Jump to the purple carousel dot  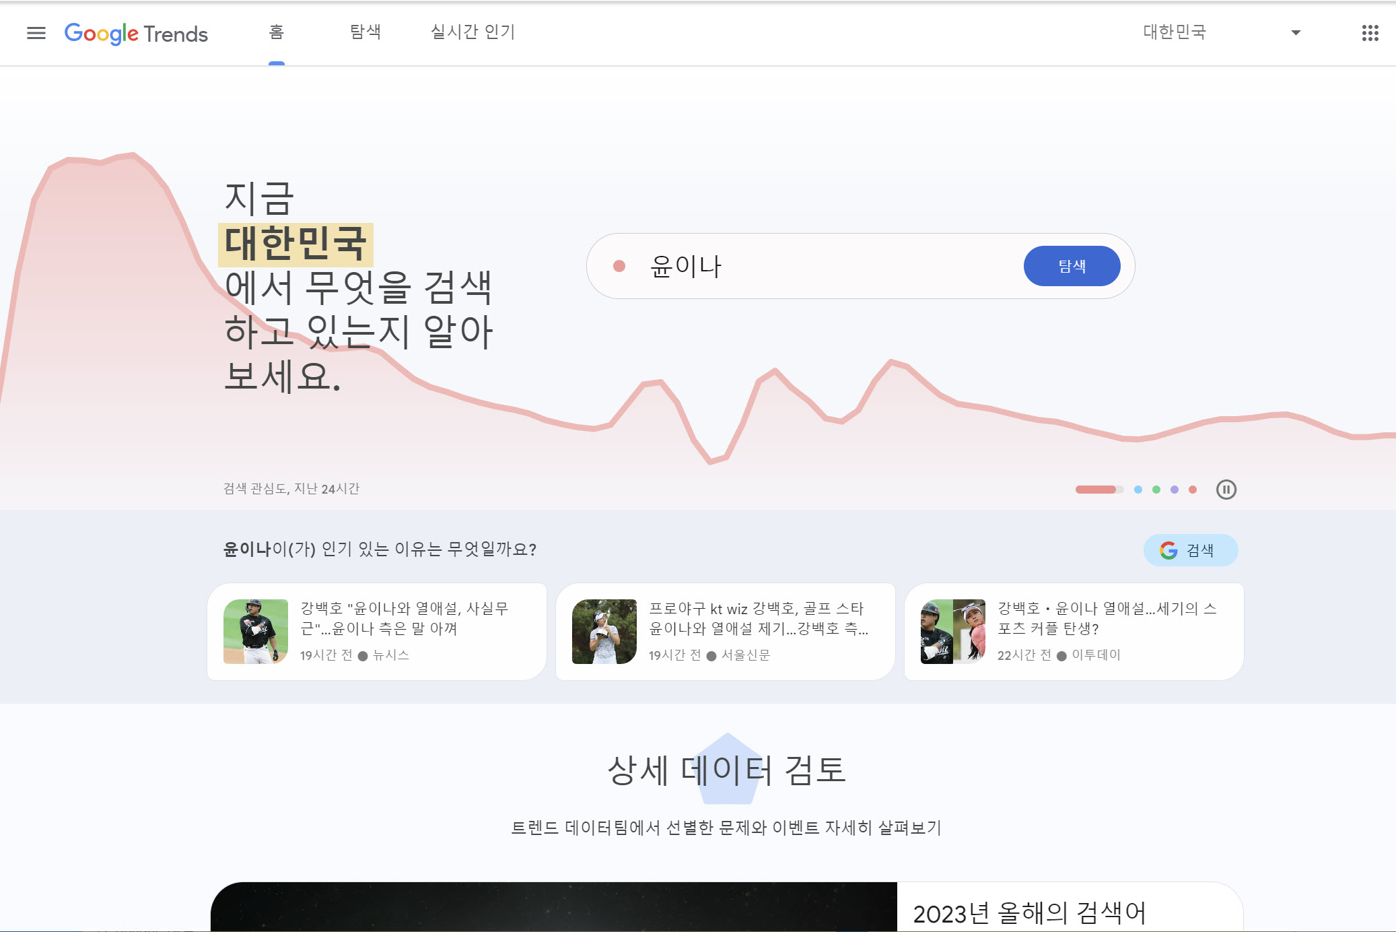click(1174, 490)
